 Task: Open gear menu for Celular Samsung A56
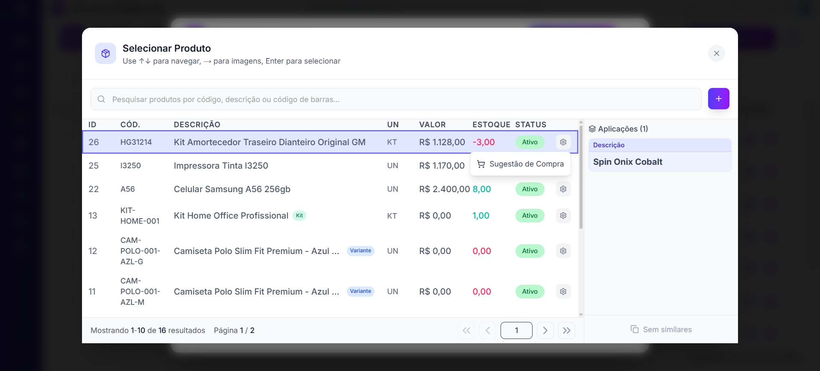[x=563, y=189]
